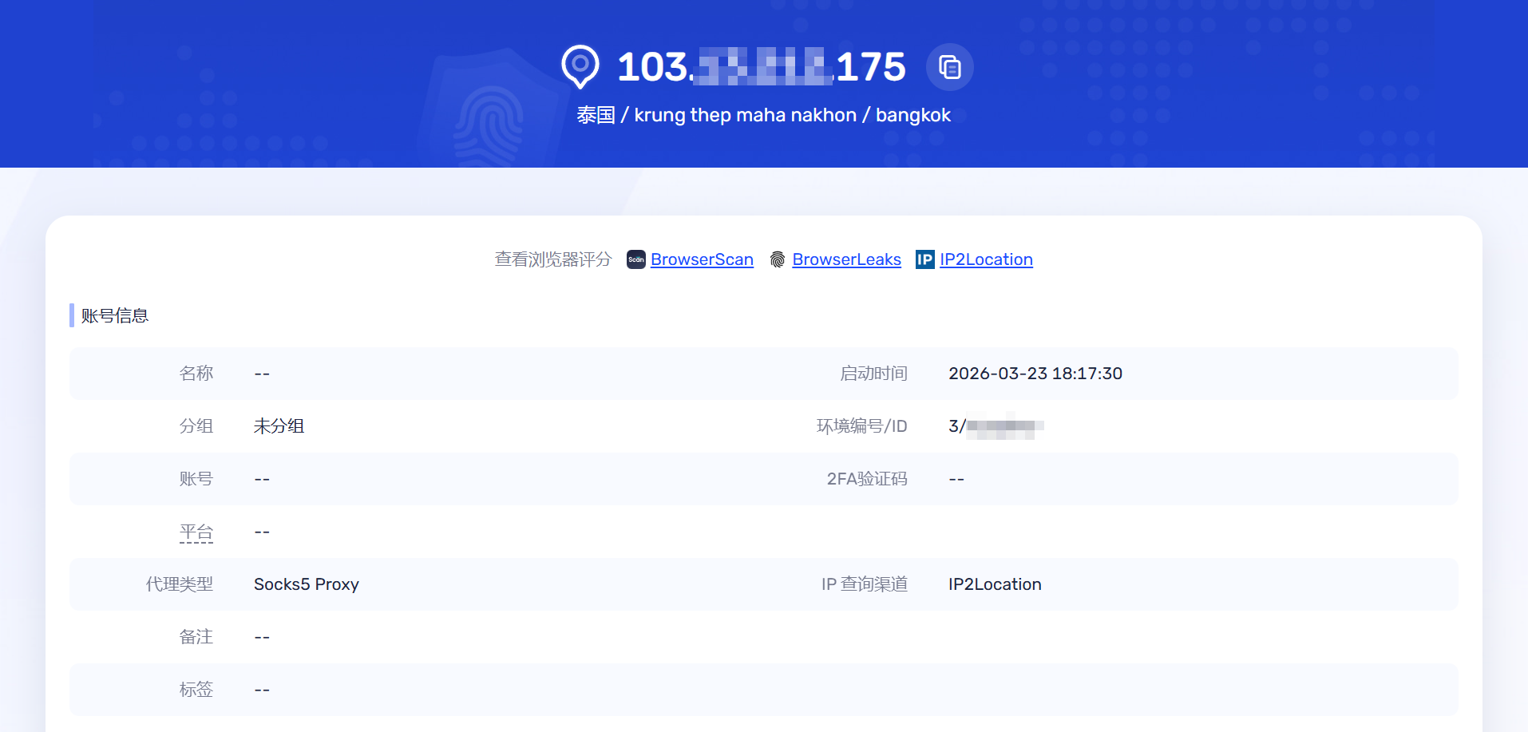Open the BrowserLeaks link
Viewport: 1528px width, 732px height.
(846, 259)
